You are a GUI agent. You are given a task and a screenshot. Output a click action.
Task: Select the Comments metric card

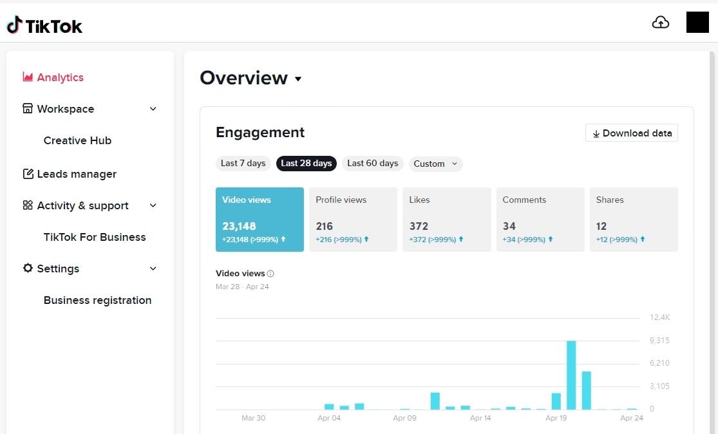pyautogui.click(x=540, y=220)
